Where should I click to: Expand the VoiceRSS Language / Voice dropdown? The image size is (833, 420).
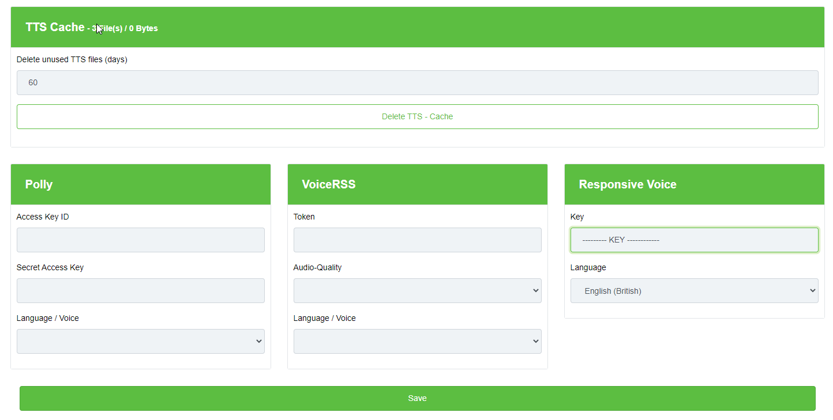click(x=417, y=341)
